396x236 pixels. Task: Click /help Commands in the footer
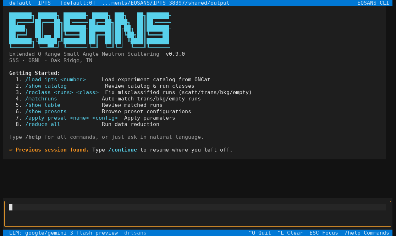(367, 233)
